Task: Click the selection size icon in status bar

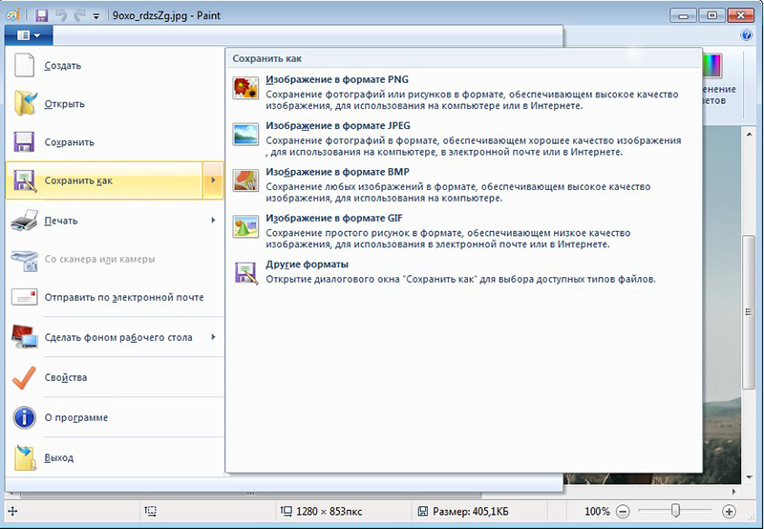Action: click(150, 511)
